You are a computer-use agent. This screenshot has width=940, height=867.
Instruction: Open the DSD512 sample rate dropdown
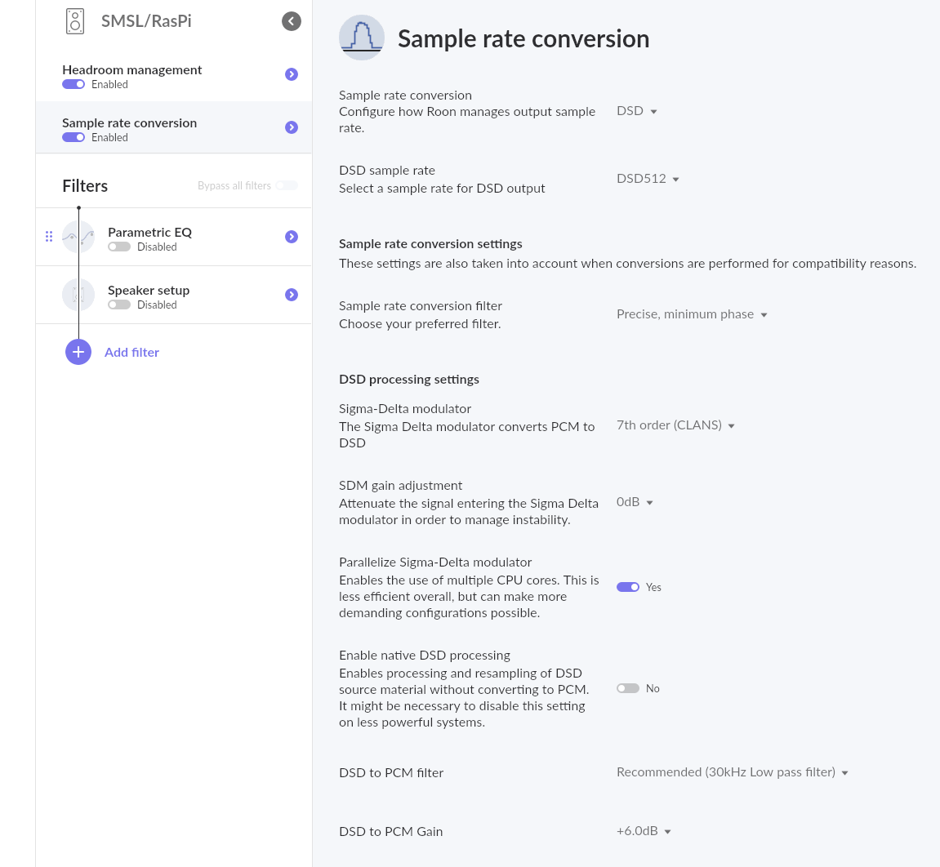tap(648, 179)
